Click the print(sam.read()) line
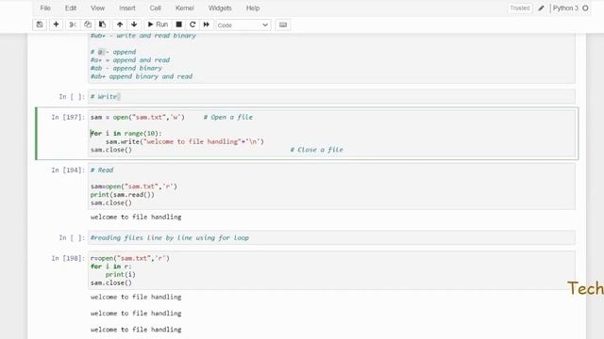Image resolution: width=604 pixels, height=339 pixels. tap(123, 195)
